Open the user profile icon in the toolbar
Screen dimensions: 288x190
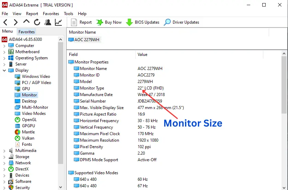[x=48, y=22]
